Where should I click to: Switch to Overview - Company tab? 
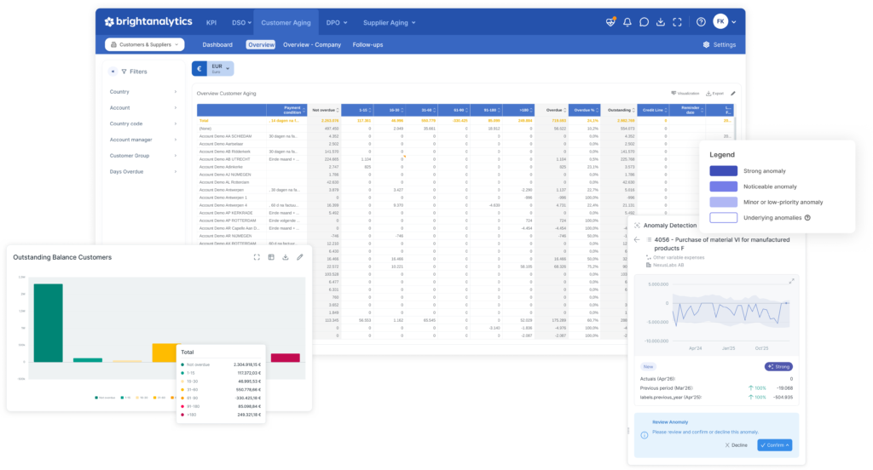[x=312, y=44]
